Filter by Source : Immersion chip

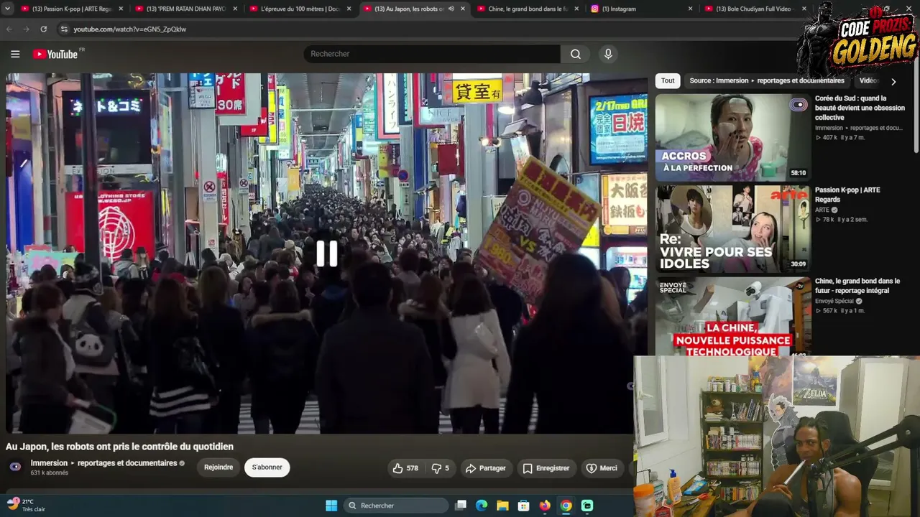click(x=767, y=80)
